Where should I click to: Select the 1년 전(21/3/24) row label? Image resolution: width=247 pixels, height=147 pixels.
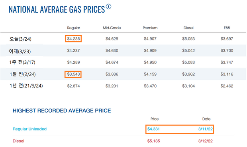click(26, 86)
